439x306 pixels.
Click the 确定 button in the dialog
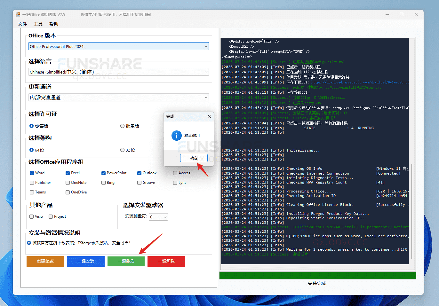tap(194, 158)
